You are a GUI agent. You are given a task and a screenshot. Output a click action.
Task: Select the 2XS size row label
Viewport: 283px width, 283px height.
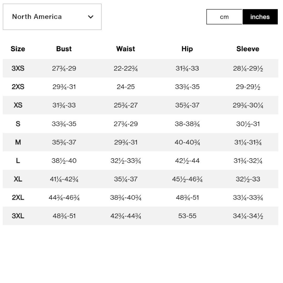[x=18, y=87]
